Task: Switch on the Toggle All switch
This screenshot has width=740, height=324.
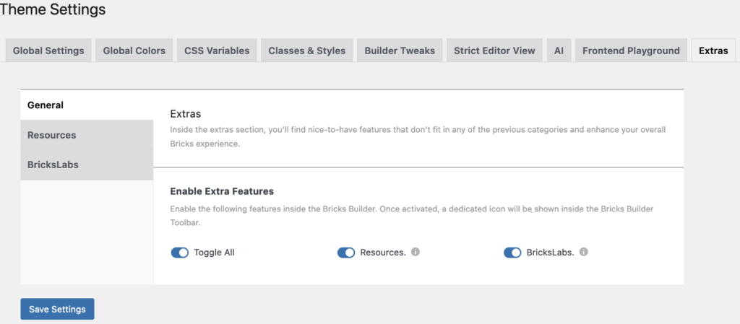Action: point(180,253)
